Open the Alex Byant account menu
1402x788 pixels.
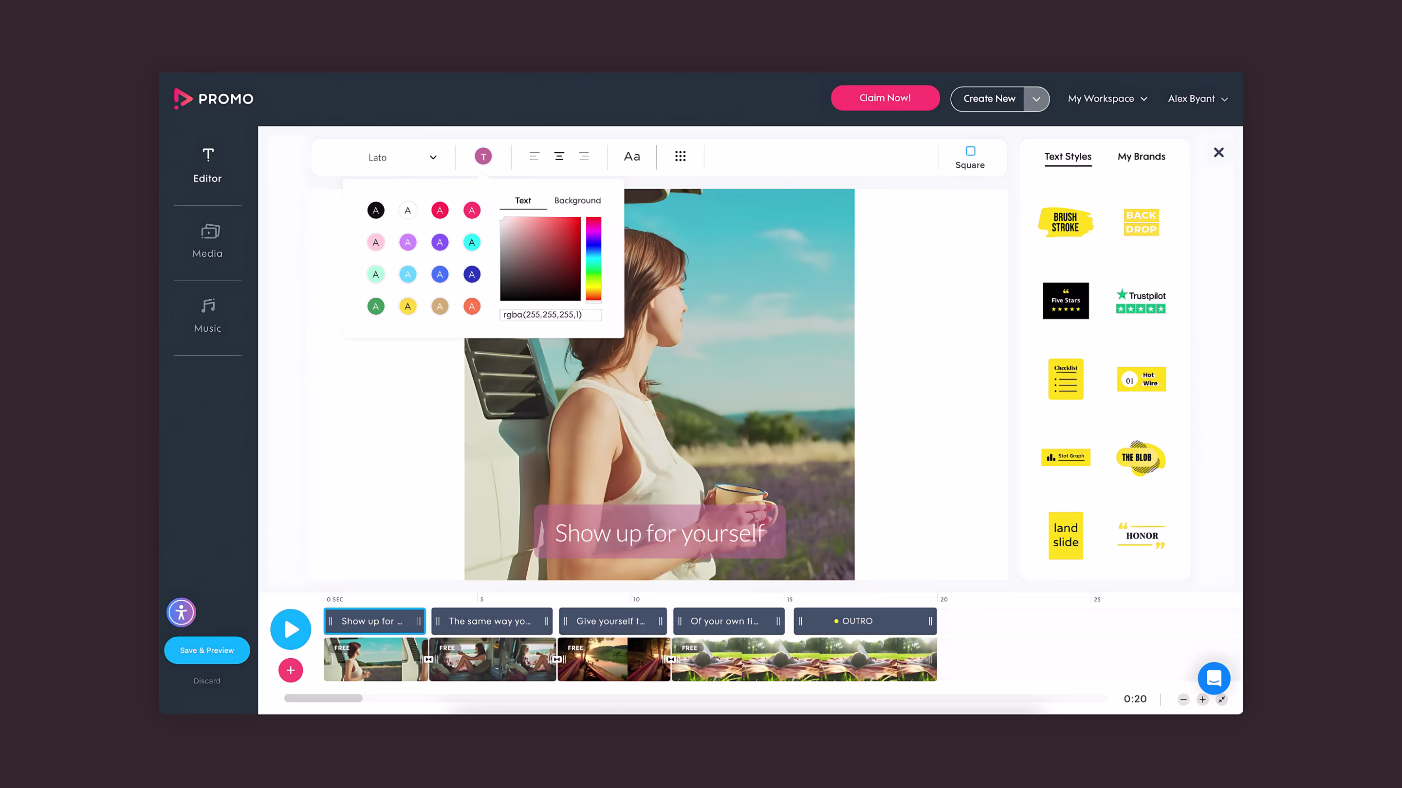pos(1198,98)
